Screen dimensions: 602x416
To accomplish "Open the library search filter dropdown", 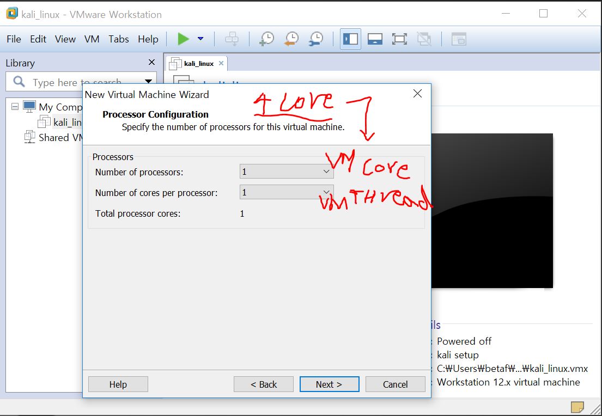I will coord(149,82).
